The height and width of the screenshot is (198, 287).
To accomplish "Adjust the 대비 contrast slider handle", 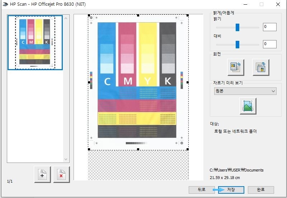I will pyautogui.click(x=237, y=44).
